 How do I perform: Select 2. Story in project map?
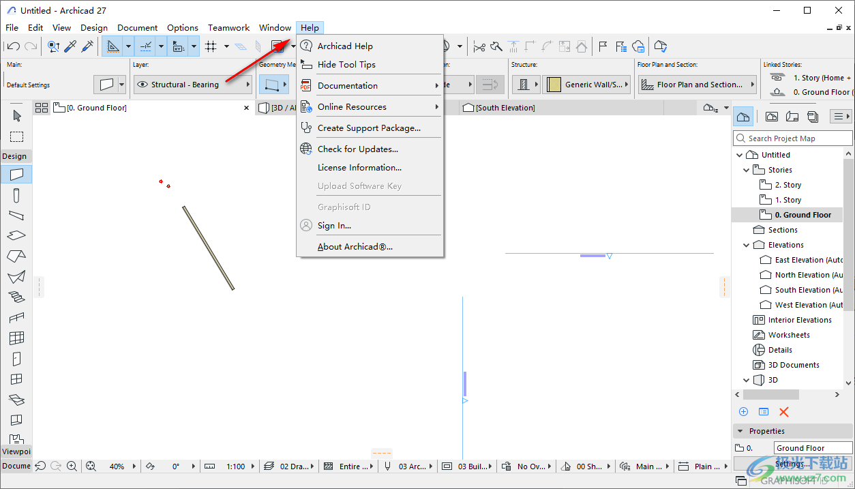787,185
